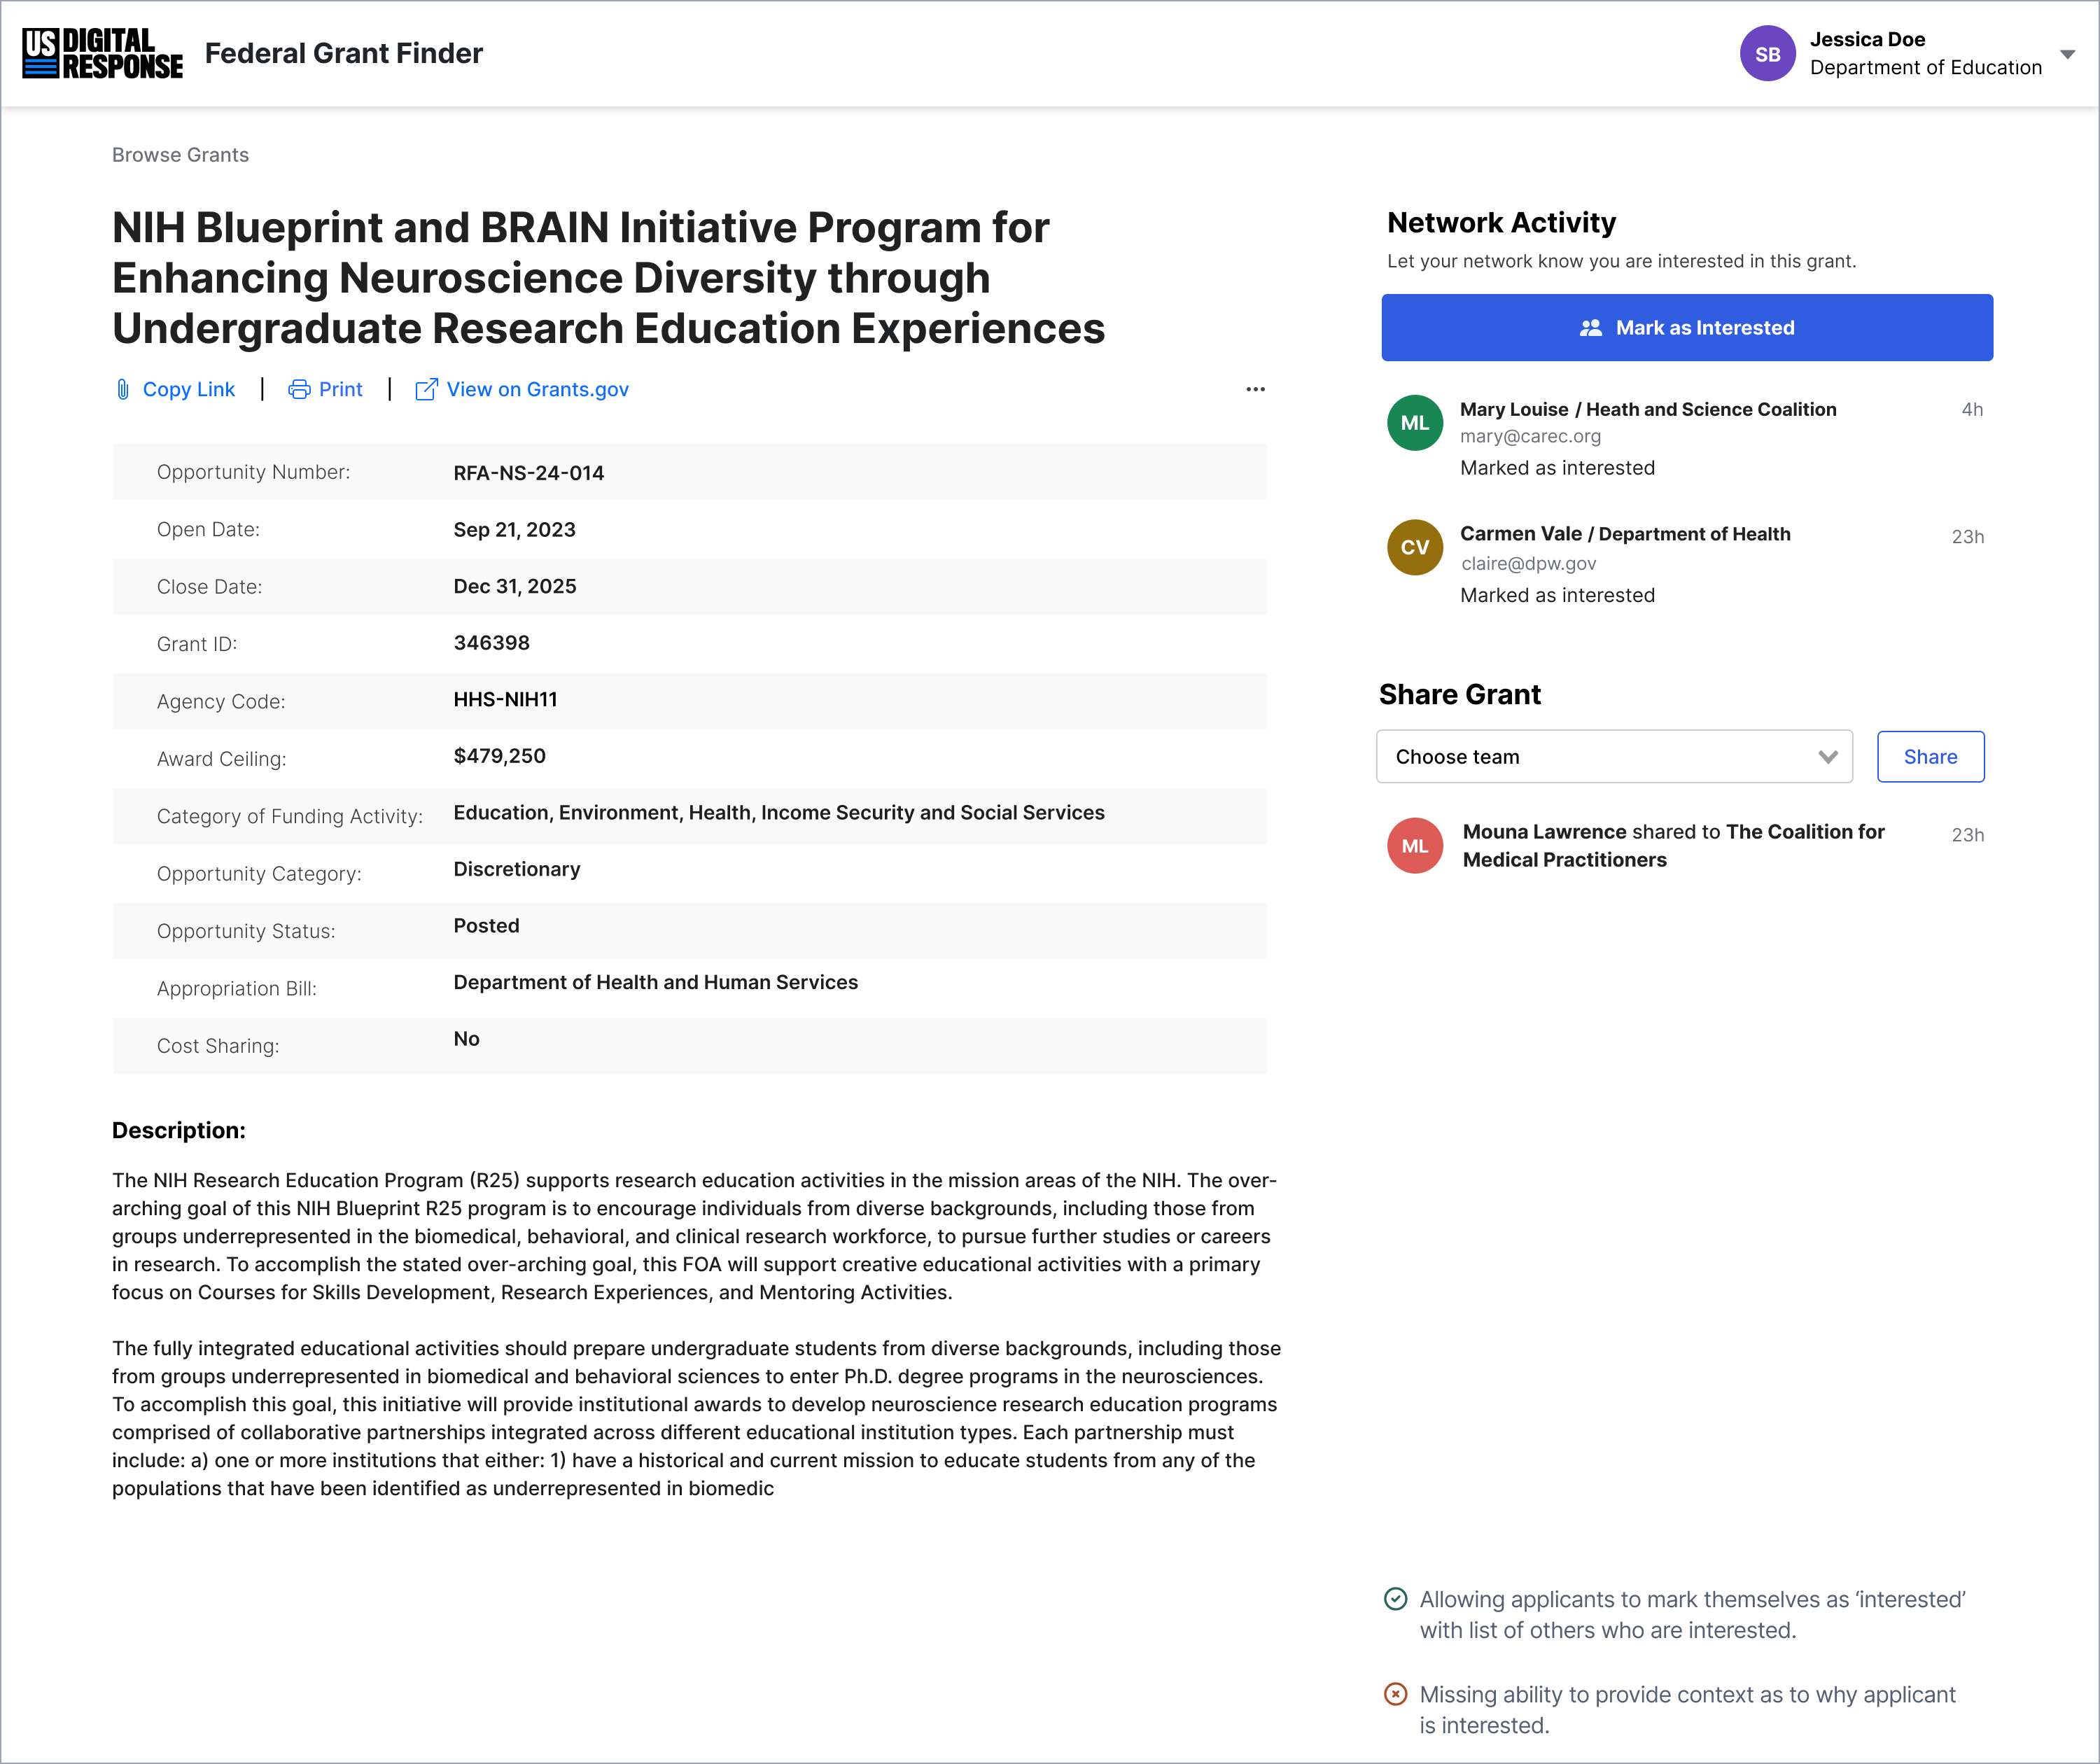Click the grant title heading
Screen dimensions: 2100x1764
coord(608,278)
